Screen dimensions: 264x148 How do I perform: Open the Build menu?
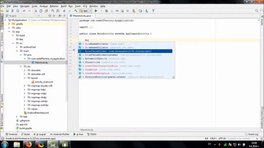[x=64, y=6]
